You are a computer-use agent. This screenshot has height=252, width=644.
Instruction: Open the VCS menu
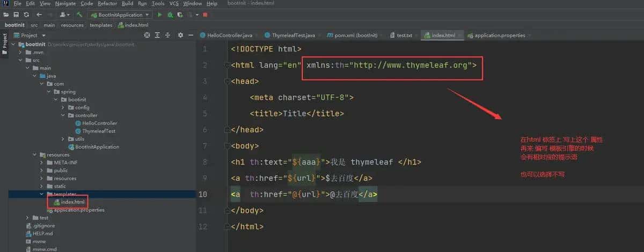click(174, 4)
